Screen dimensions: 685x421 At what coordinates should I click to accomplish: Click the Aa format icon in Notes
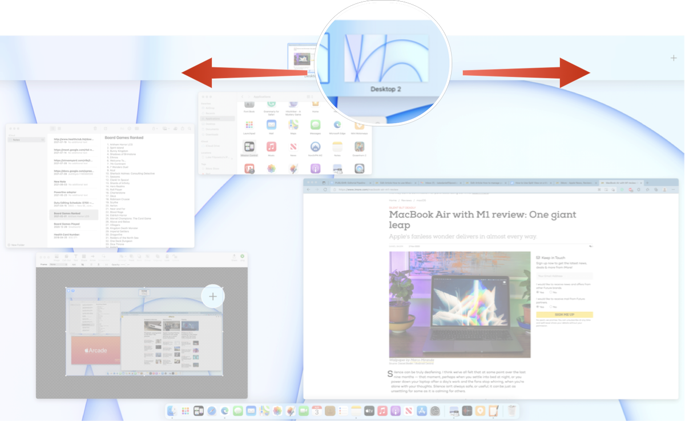122,128
